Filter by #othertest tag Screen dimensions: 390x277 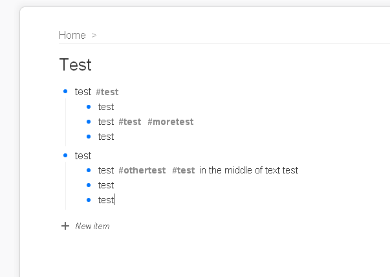(x=142, y=170)
